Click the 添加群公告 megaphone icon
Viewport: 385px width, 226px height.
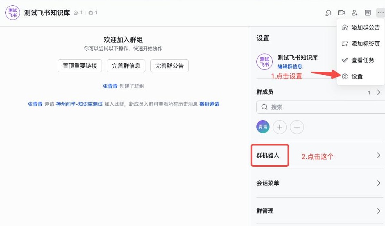click(345, 27)
